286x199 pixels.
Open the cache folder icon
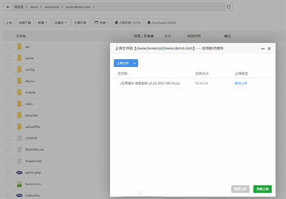pos(20,58)
